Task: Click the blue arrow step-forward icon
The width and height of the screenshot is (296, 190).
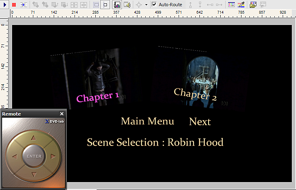Action: point(24,5)
